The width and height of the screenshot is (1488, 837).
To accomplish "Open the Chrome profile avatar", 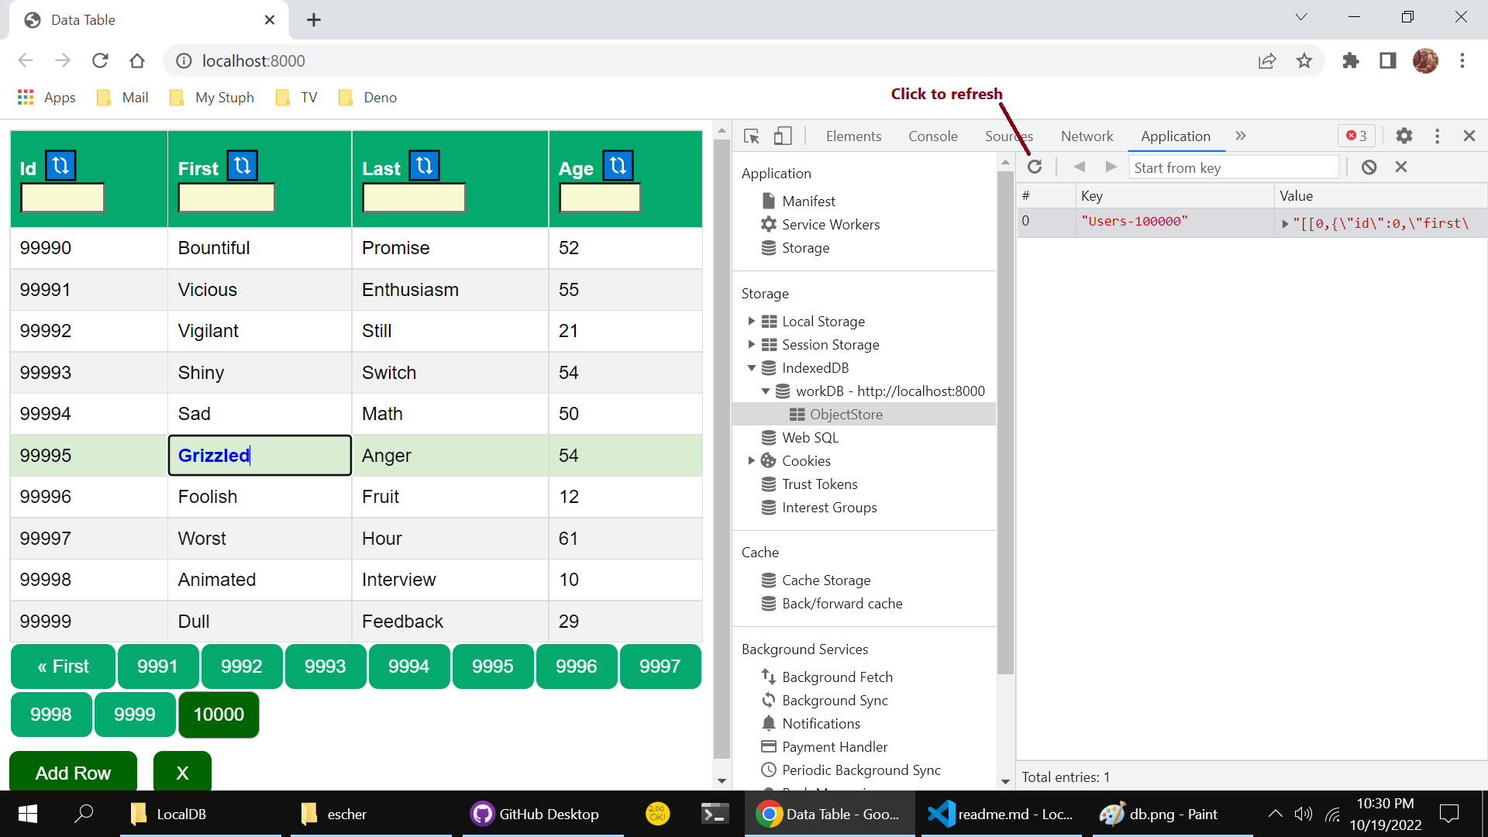I will (x=1425, y=60).
